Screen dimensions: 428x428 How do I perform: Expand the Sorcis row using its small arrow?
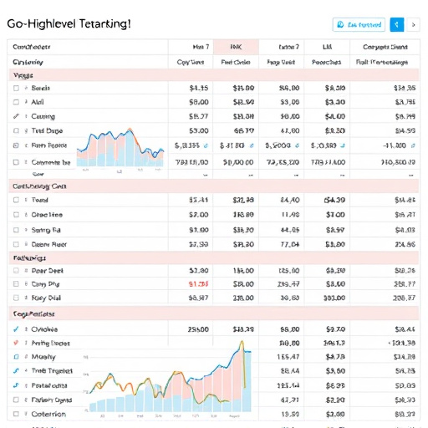tap(26, 88)
